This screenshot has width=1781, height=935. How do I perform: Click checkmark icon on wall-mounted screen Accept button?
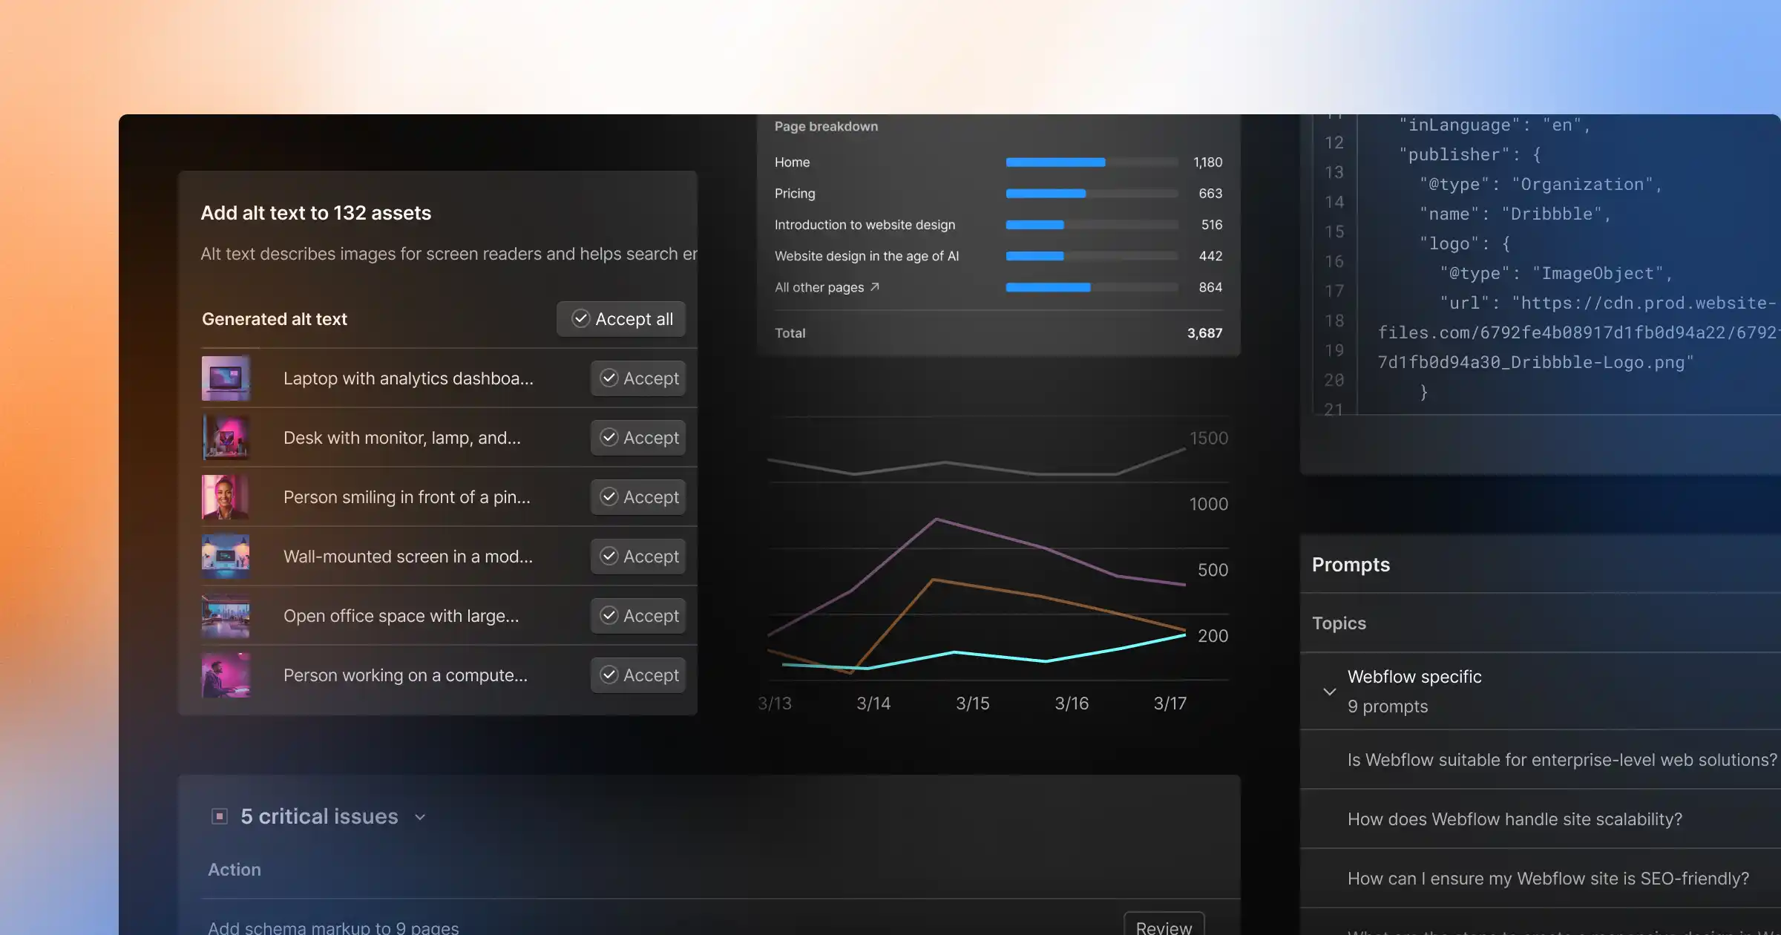(x=610, y=556)
